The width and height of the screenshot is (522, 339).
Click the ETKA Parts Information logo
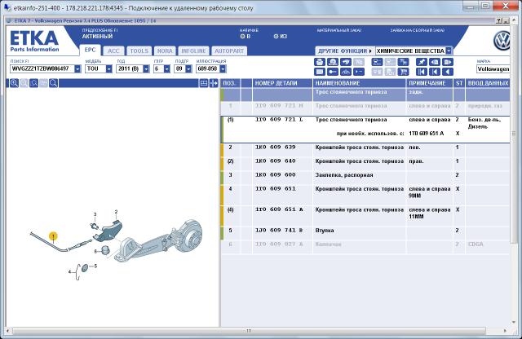34,42
